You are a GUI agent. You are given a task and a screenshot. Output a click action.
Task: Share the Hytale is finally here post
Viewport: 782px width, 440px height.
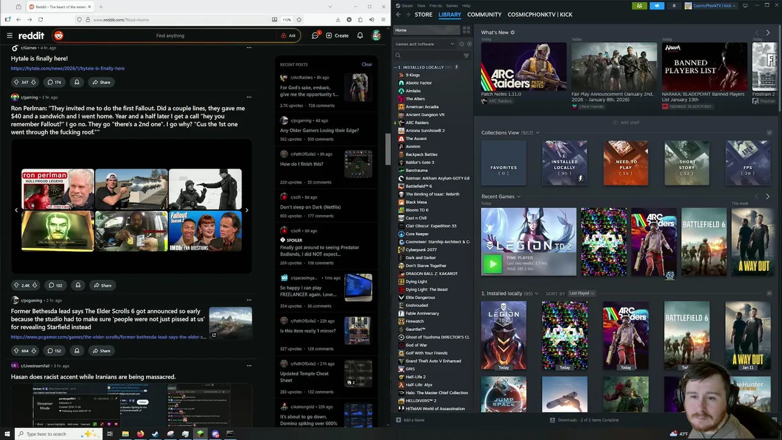tap(101, 82)
